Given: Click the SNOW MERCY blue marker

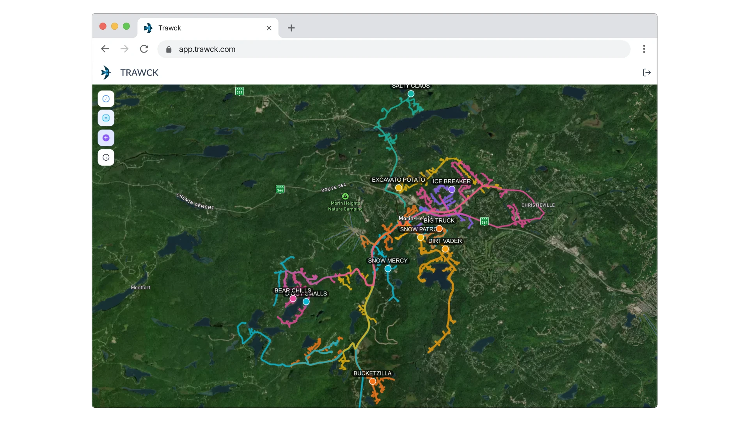Looking at the screenshot, I should tap(388, 269).
